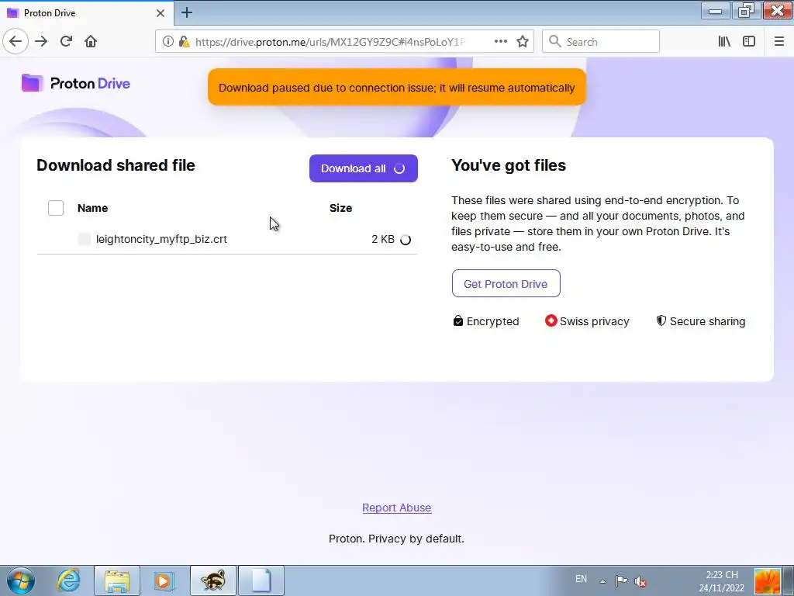This screenshot has height=596, width=794.
Task: Click the Encrypted lock icon
Action: tap(457, 321)
